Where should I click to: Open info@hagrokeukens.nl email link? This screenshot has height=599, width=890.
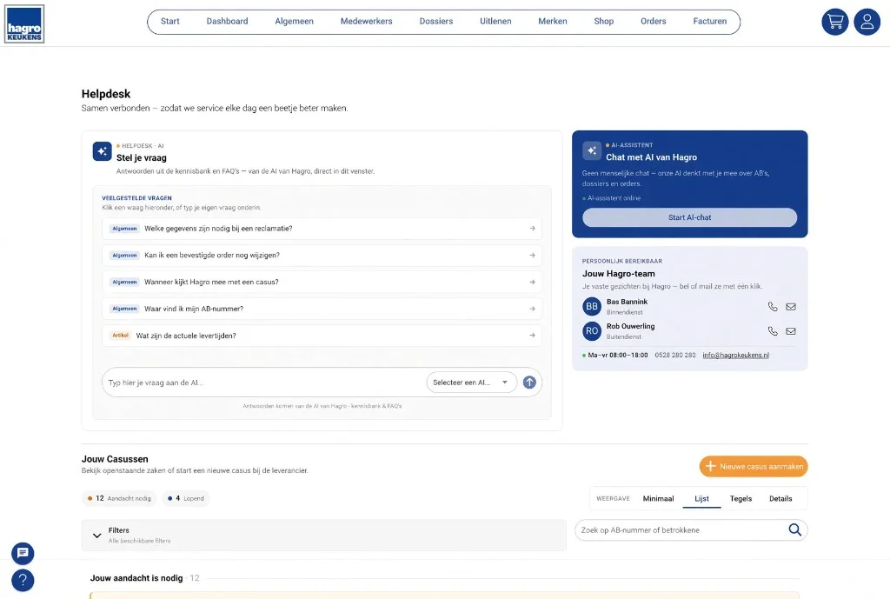tap(735, 355)
